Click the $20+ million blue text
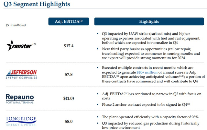207x130 pixels. point(147,72)
